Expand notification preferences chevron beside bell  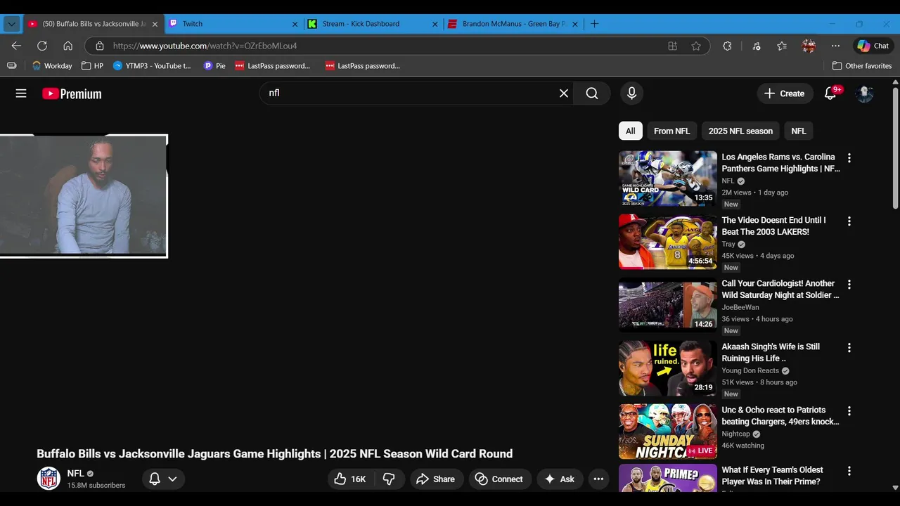[x=172, y=479]
